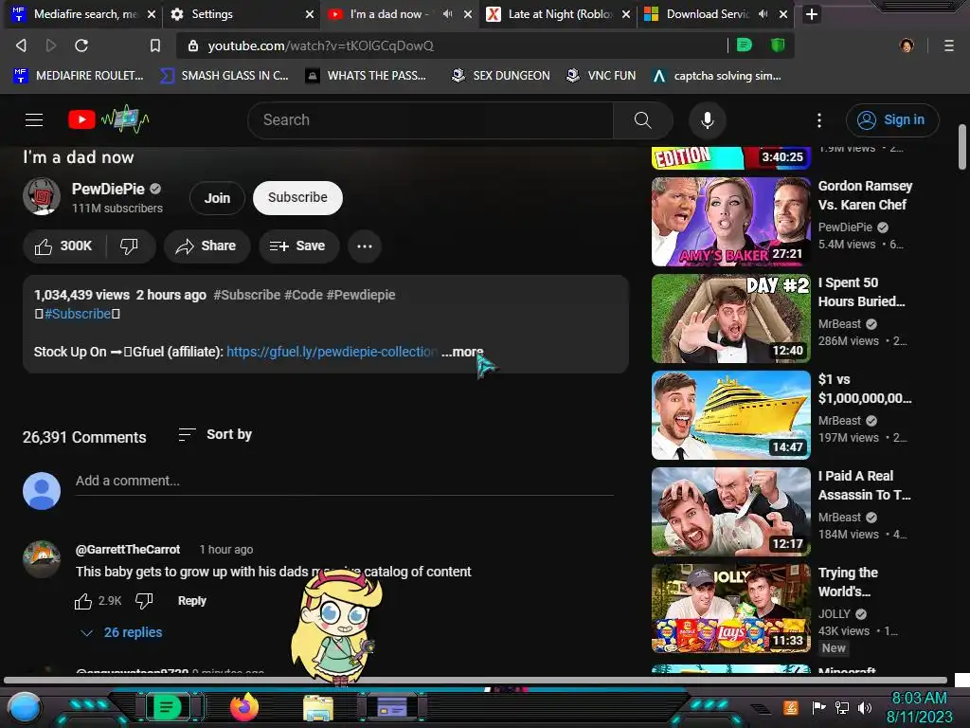Image resolution: width=970 pixels, height=728 pixels.
Task: Subscribe to PewDiePie
Action: pyautogui.click(x=297, y=197)
